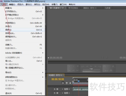126x96 pixels.
Task: Click the shuttle slider in source monitor
Action: (x=91, y=69)
